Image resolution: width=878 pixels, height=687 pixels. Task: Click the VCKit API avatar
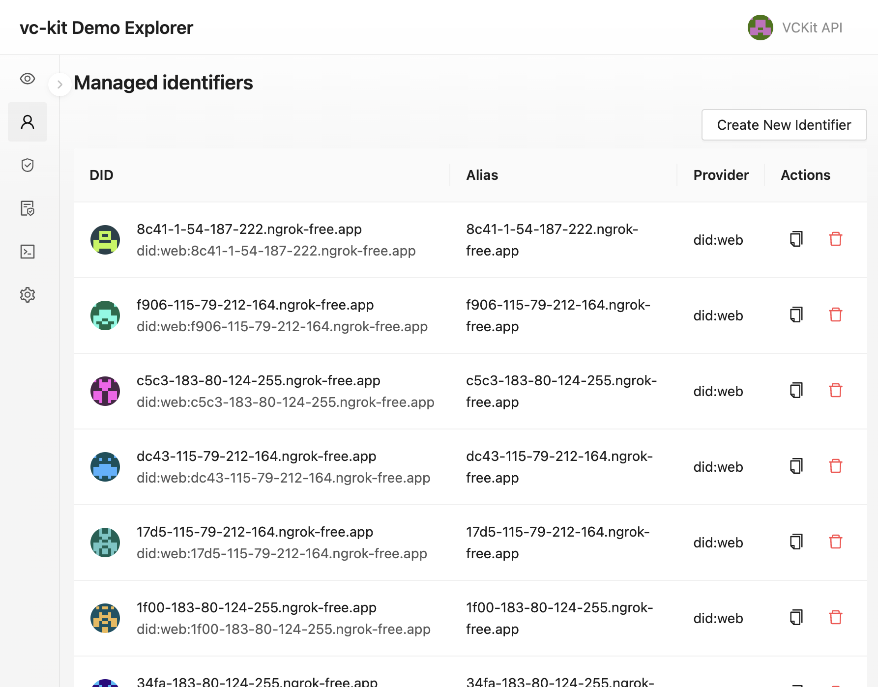pyautogui.click(x=761, y=28)
